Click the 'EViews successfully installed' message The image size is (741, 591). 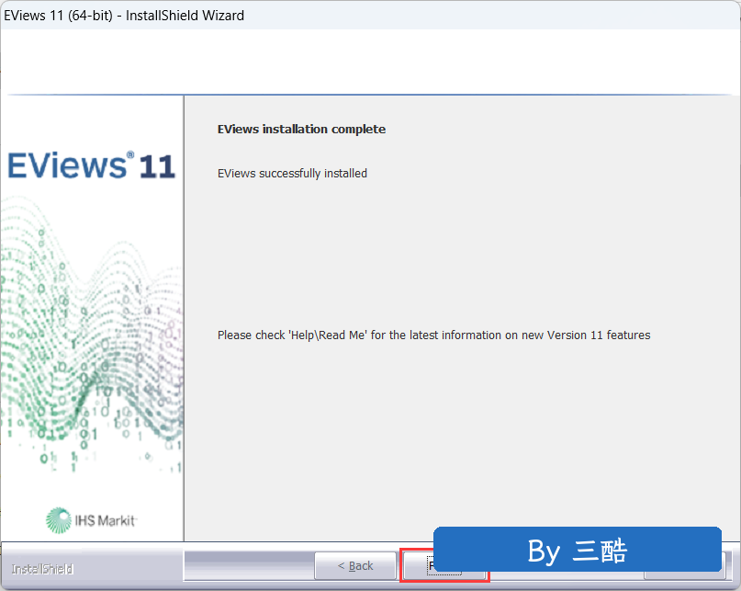pos(292,174)
